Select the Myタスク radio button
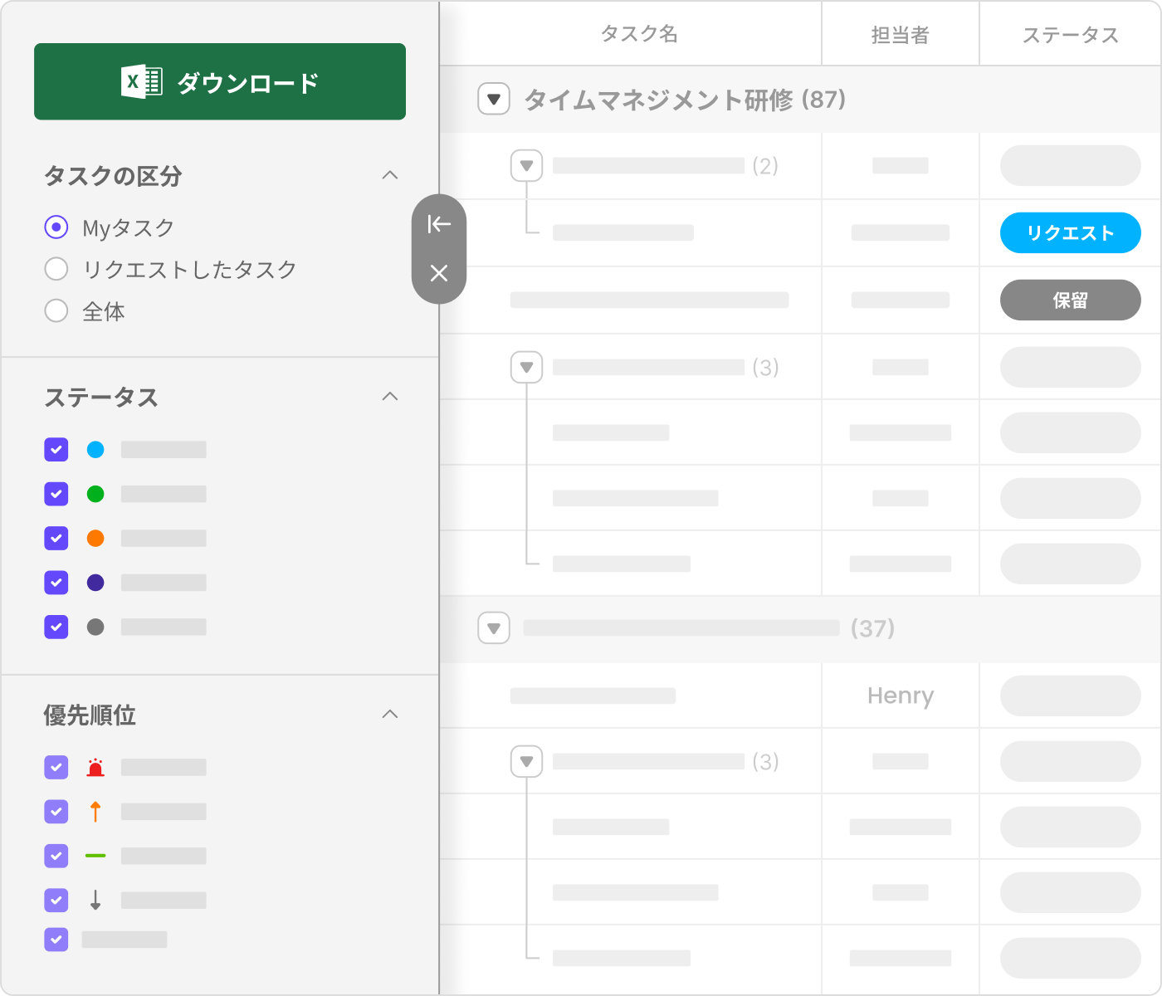The image size is (1162, 996). pyautogui.click(x=56, y=227)
